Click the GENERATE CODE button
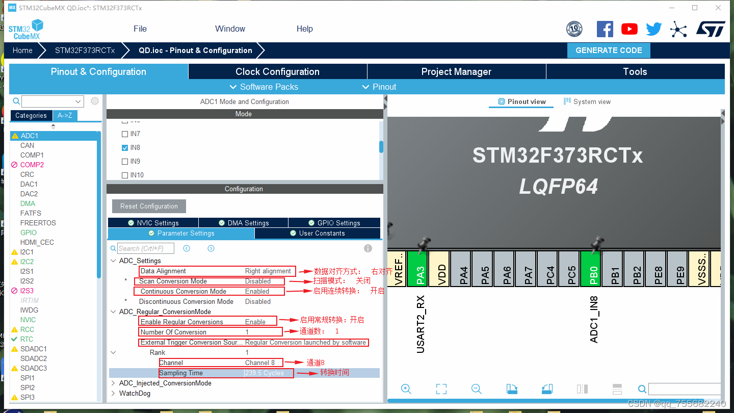Screen dimensions: 734x413 (x=609, y=50)
